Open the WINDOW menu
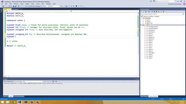This screenshot has height=104, width=186. click(49, 4)
